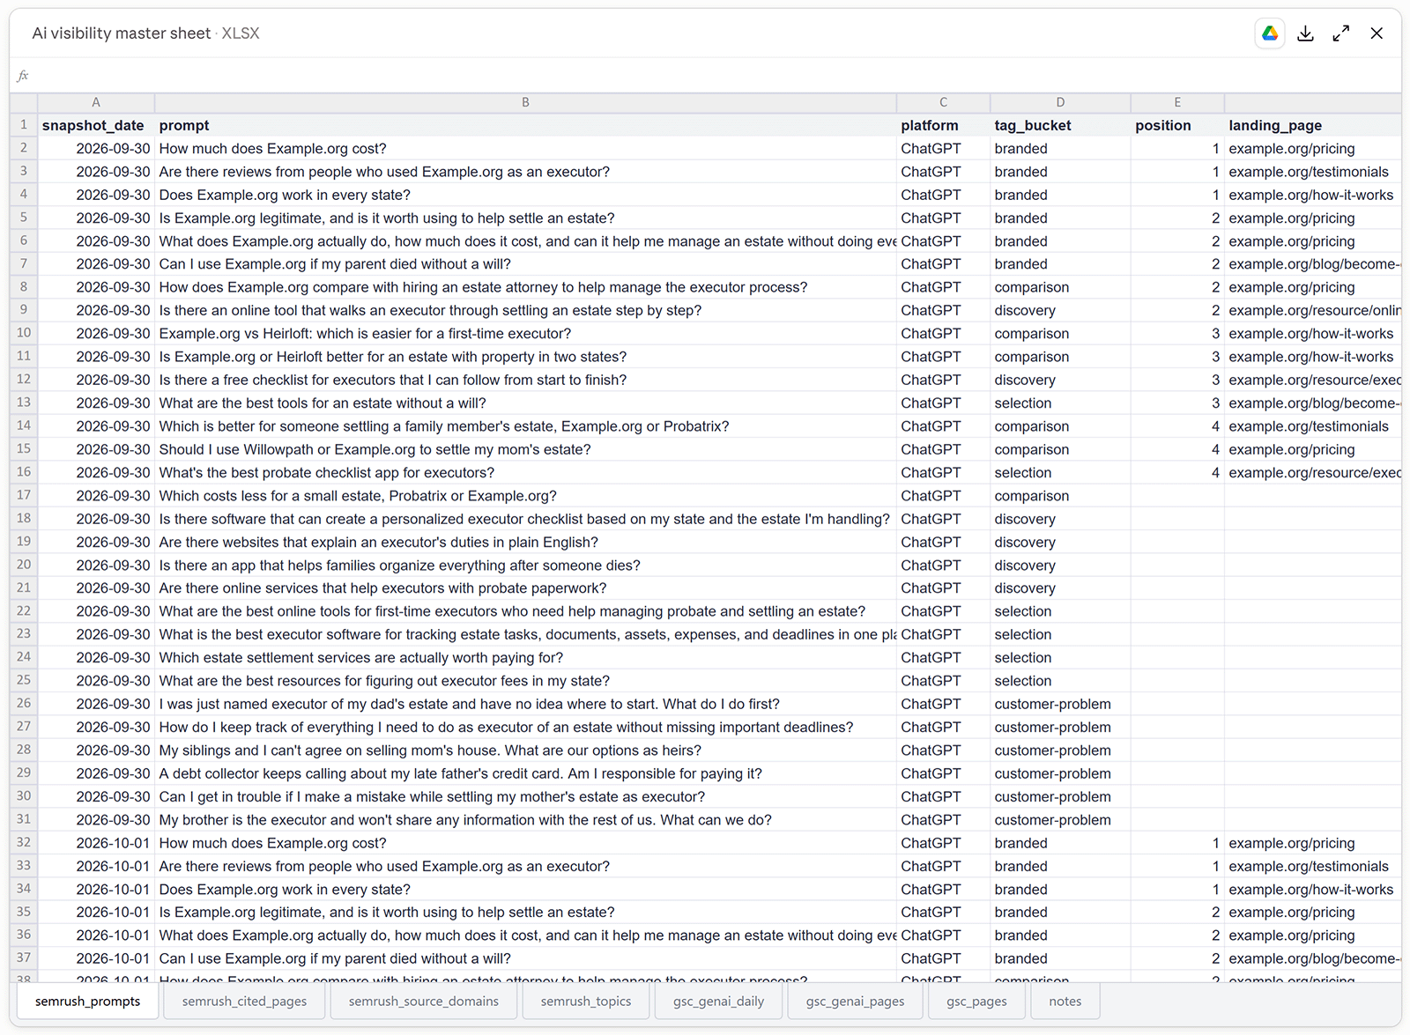Click the landing_page header cell

(1313, 125)
